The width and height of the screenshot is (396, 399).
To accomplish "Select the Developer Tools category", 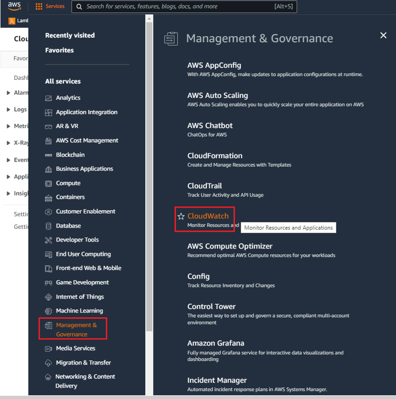I will point(77,240).
